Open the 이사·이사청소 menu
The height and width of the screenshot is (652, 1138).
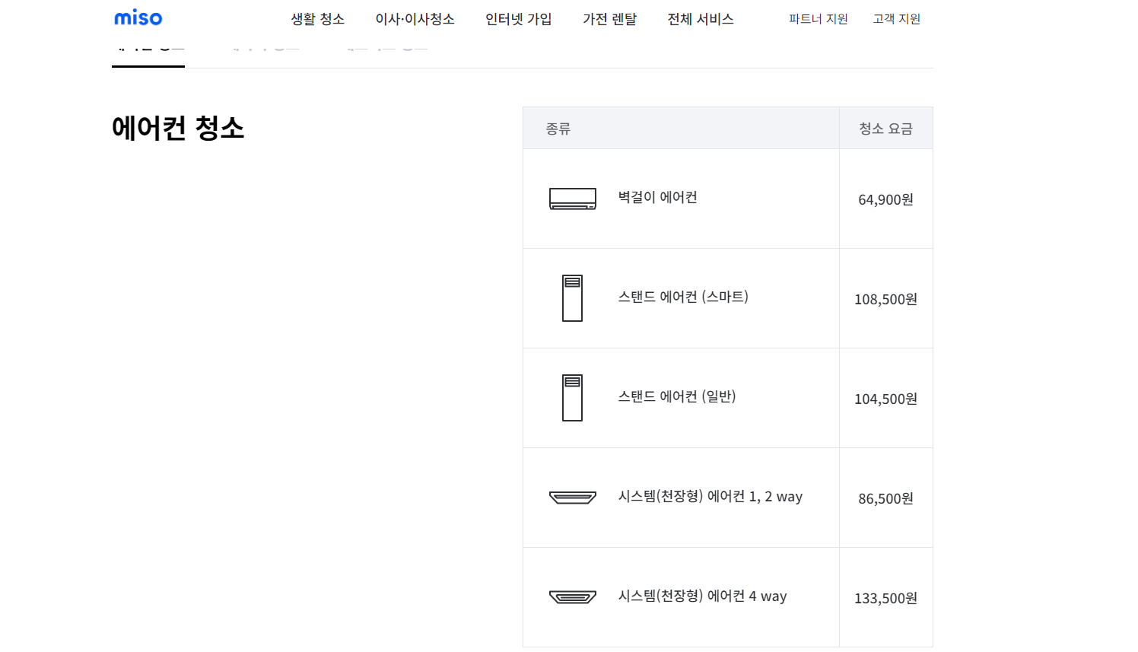tap(415, 19)
